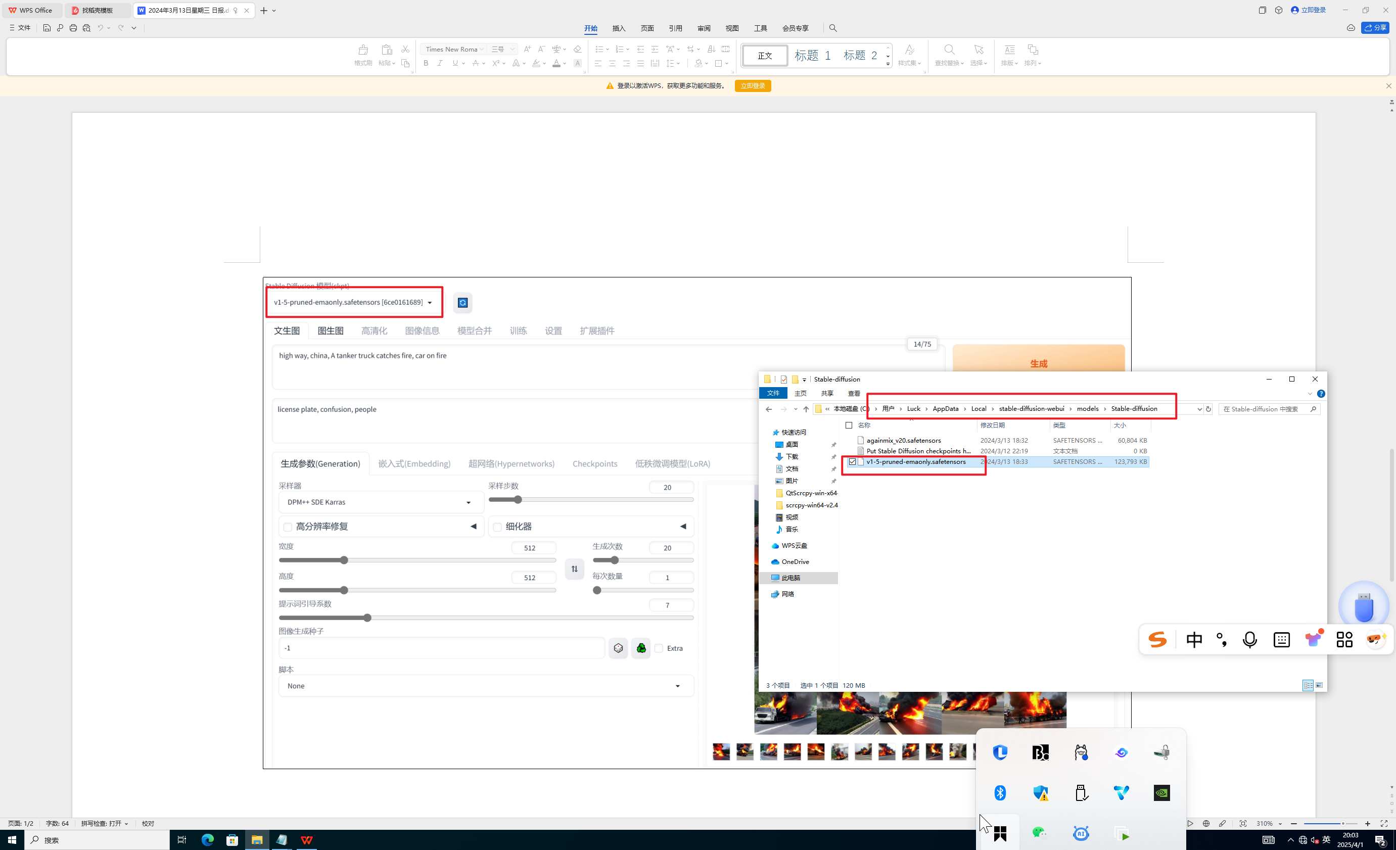This screenshot has height=850, width=1396.
Task: Tick the 高分辨率修复 checkbox
Action: point(288,527)
